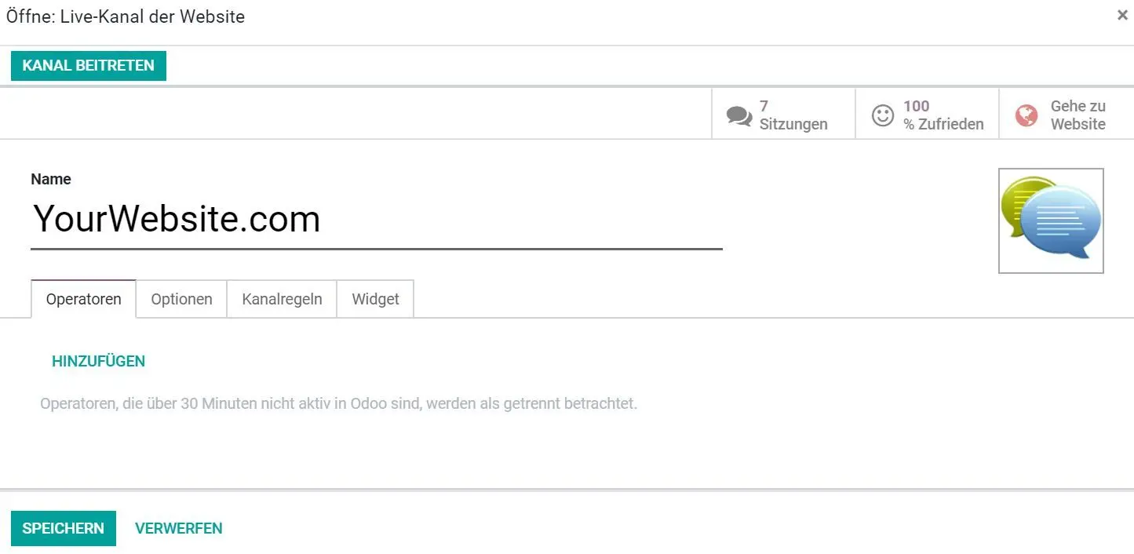1134x554 pixels.
Task: Click the globe icon for the website
Action: [1026, 115]
